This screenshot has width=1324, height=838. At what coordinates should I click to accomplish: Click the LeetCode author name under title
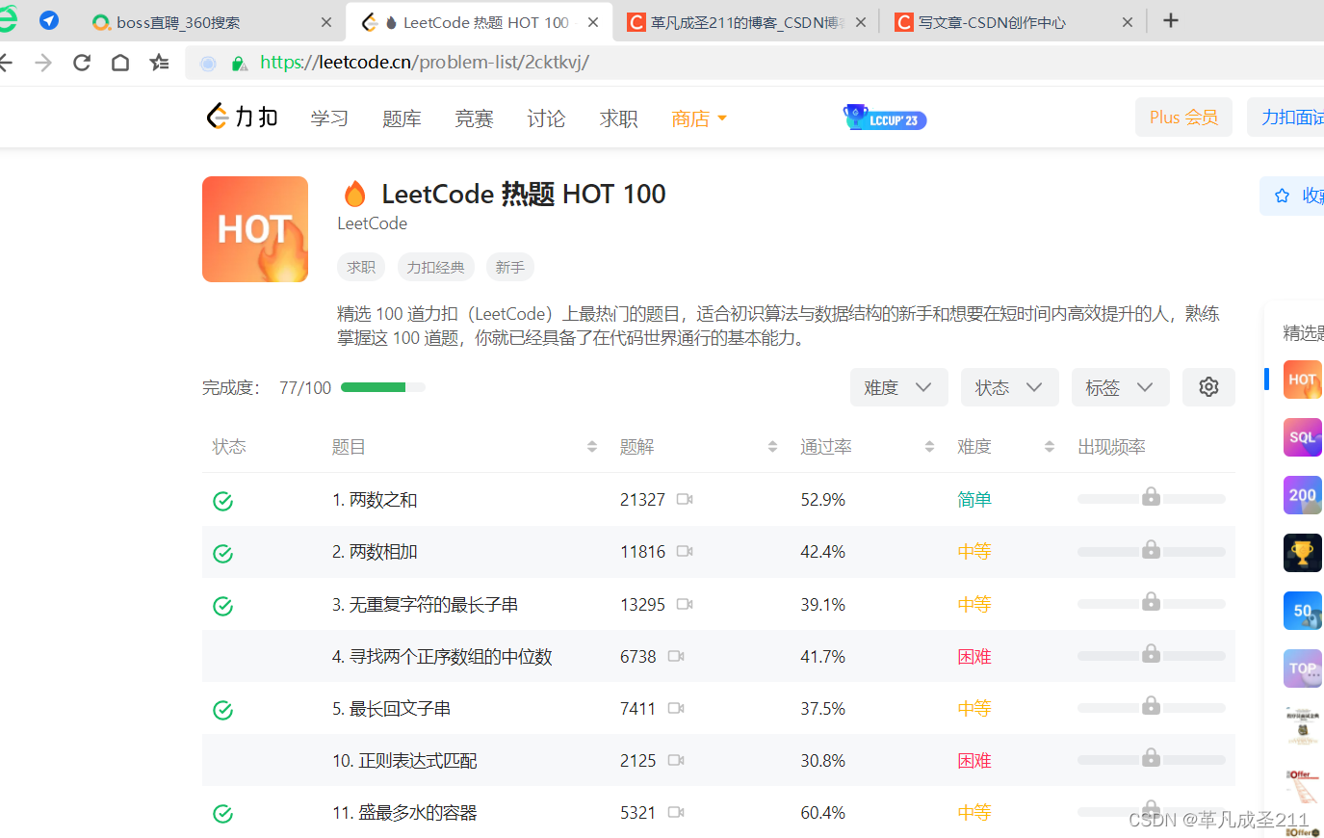(372, 223)
